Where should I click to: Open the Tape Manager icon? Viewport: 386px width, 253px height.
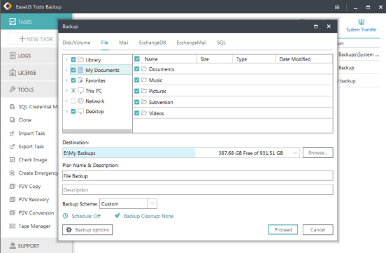click(x=12, y=226)
